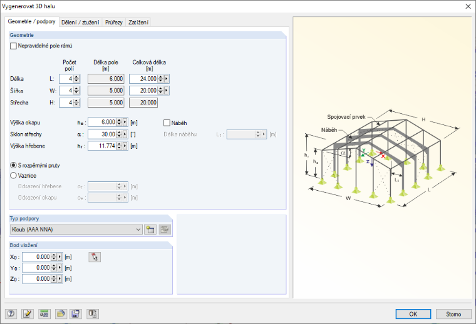Click the Střecha total length 20.000 value

coord(143,103)
